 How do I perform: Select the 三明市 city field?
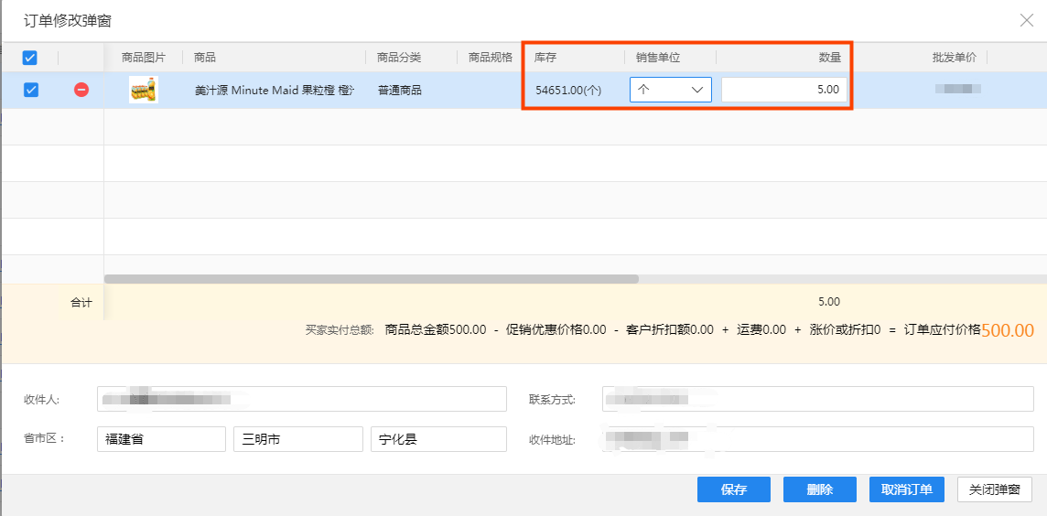coord(297,439)
